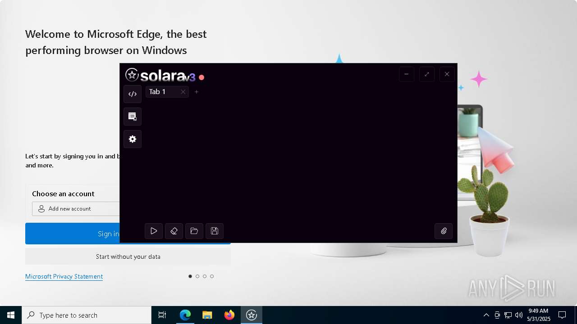
Task: Open Task View from taskbar
Action: 162,315
